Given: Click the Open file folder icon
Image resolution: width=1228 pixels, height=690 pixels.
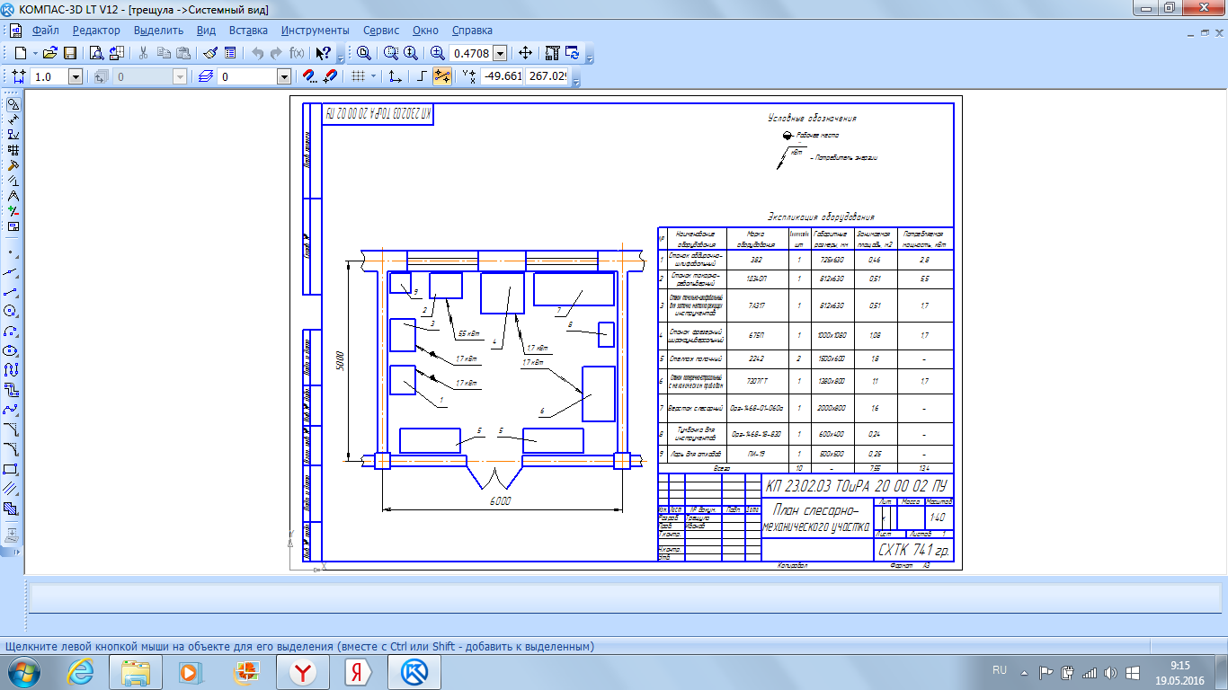Looking at the screenshot, I should 51,53.
